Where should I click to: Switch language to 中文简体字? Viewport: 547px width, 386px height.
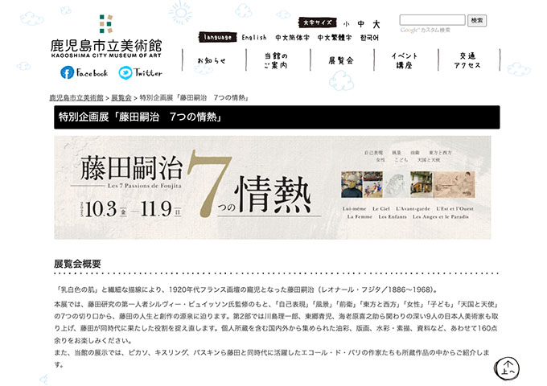(x=291, y=38)
